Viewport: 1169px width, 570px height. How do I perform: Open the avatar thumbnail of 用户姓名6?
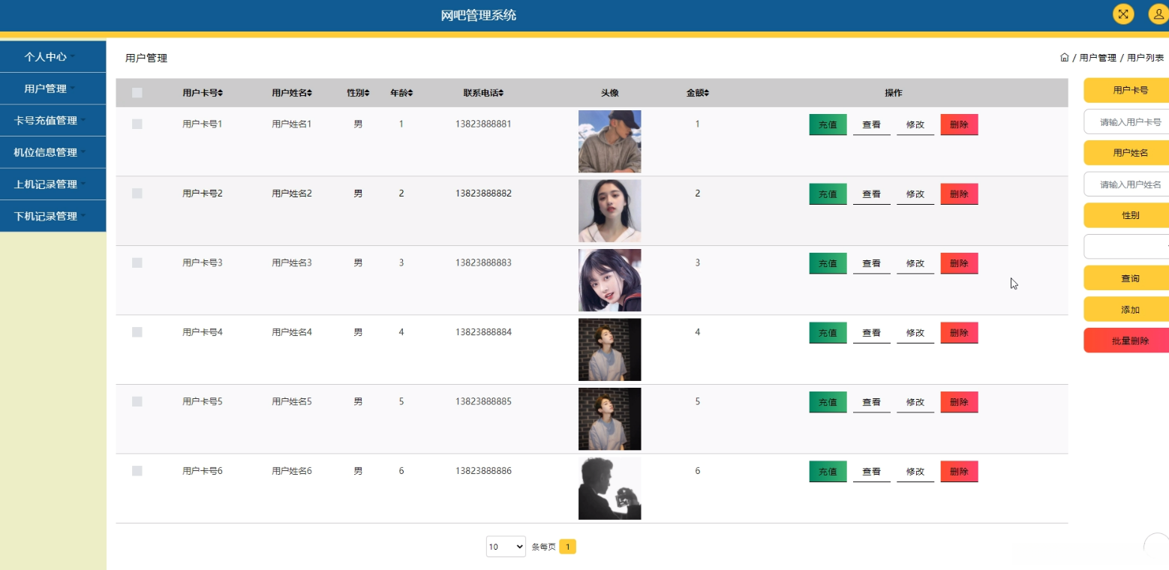click(x=610, y=488)
